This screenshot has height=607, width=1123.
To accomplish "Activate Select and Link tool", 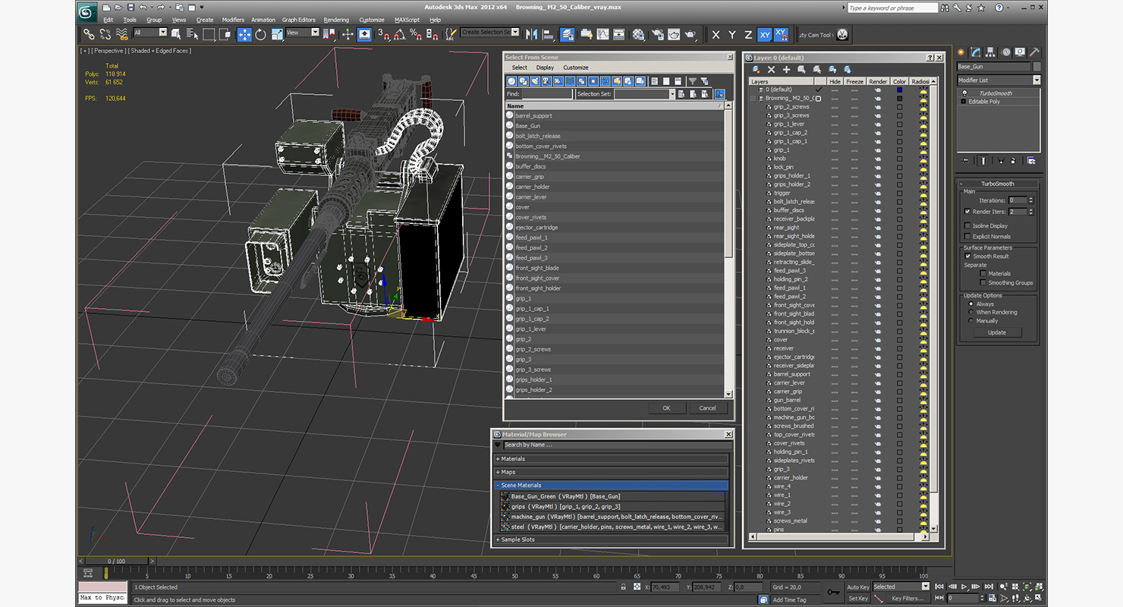I will pos(89,34).
